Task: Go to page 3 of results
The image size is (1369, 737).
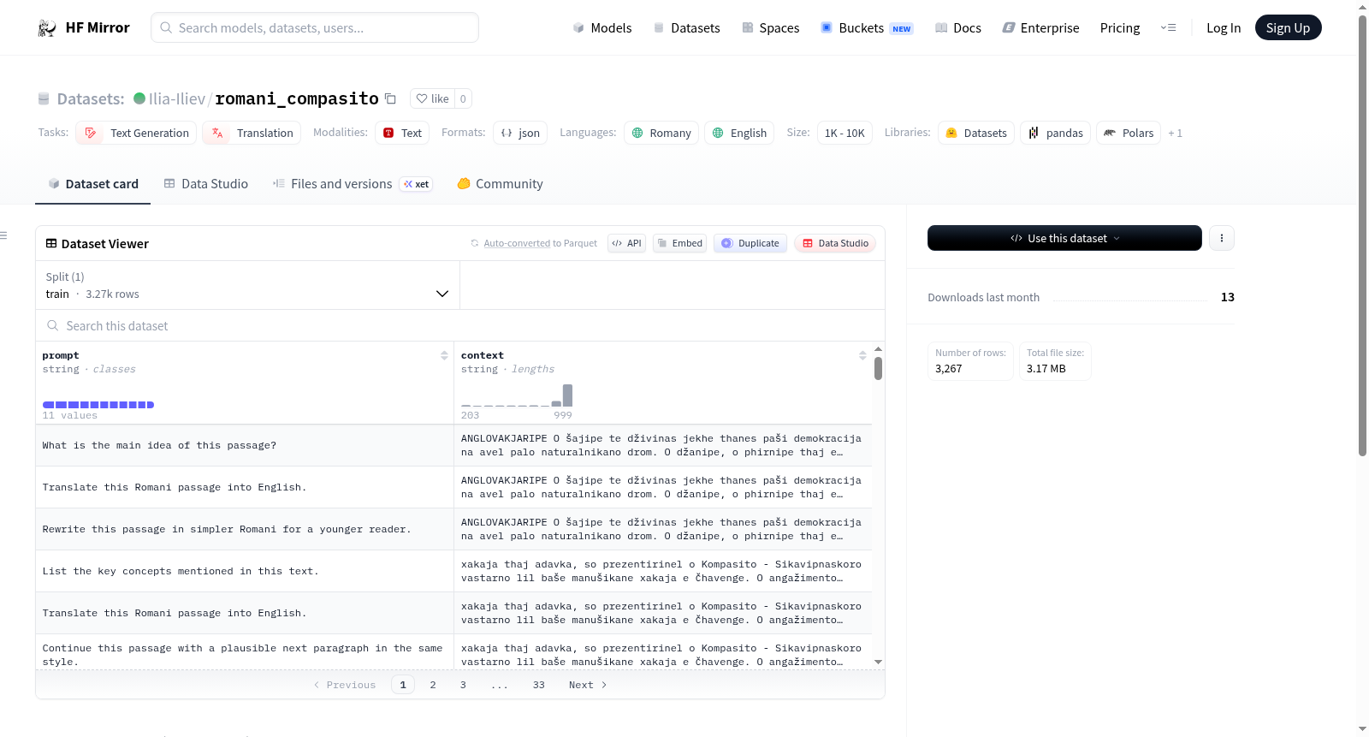Action: (463, 685)
